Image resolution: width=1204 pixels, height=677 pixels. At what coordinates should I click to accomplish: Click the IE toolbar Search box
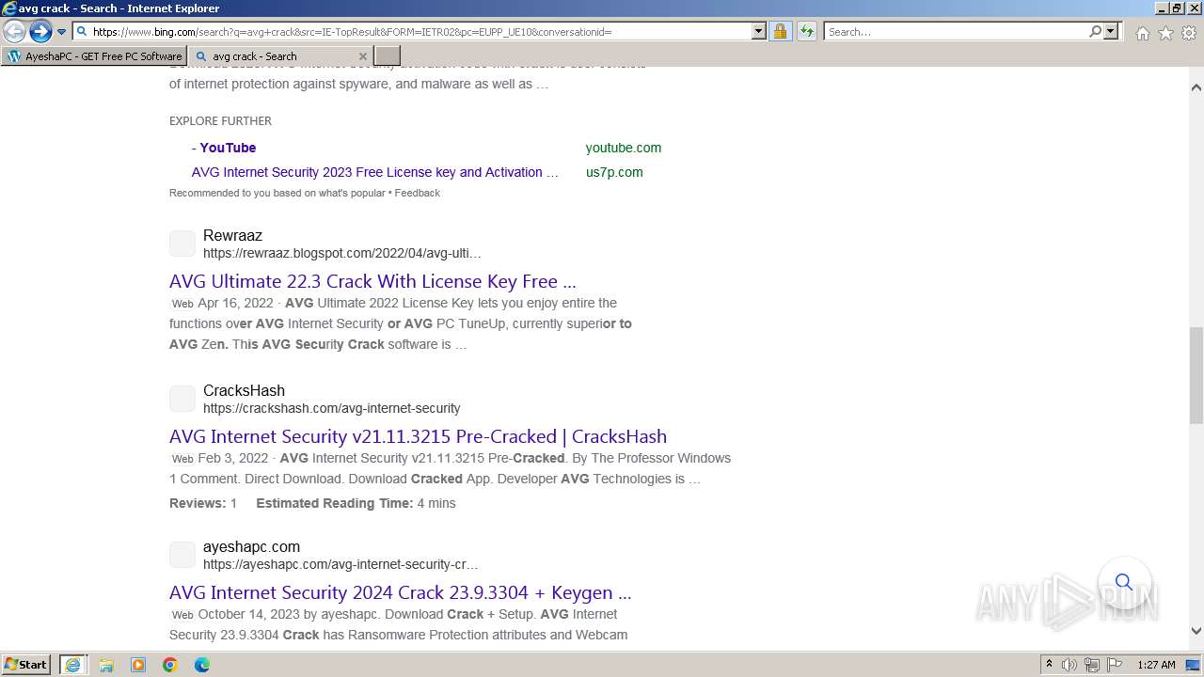pyautogui.click(x=955, y=31)
